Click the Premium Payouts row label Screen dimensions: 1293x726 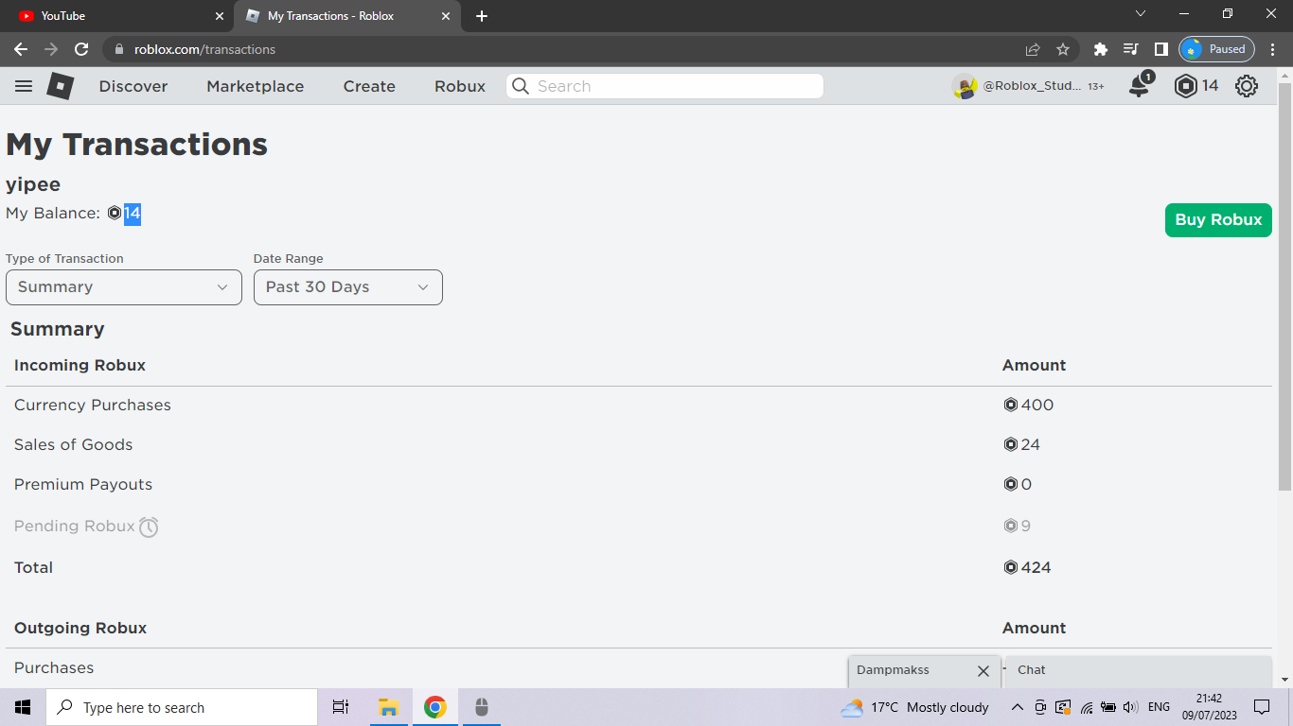(x=83, y=484)
